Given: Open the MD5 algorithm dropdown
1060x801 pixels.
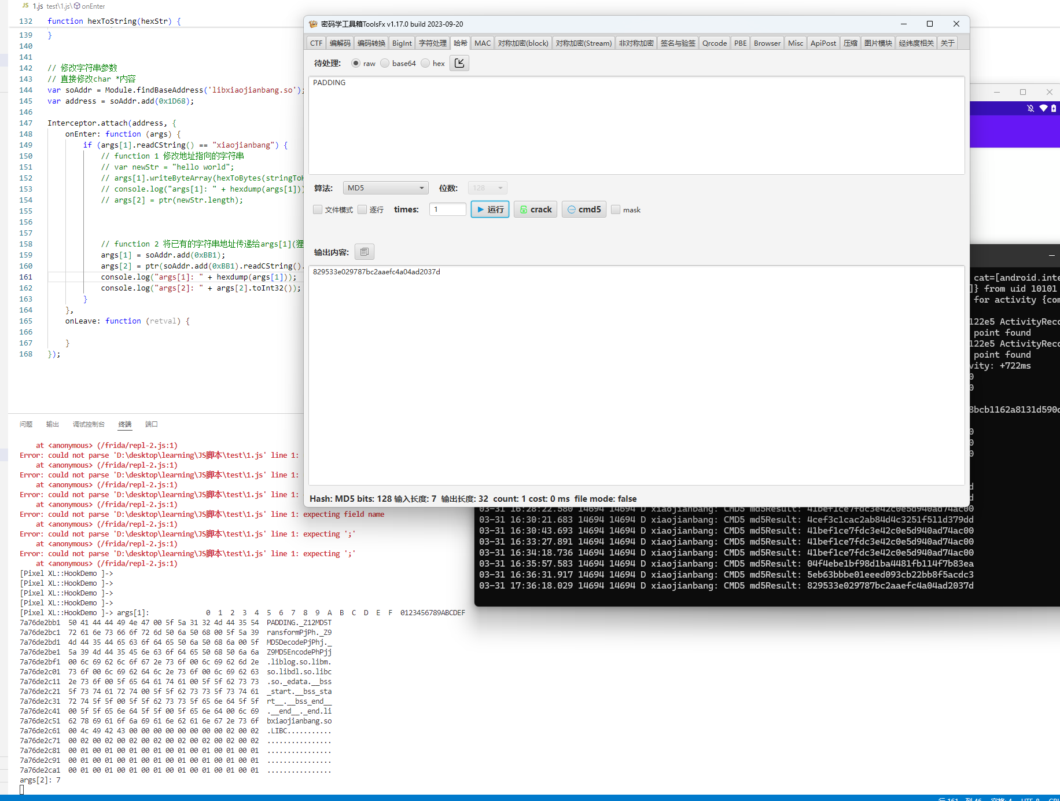Looking at the screenshot, I should (x=385, y=188).
